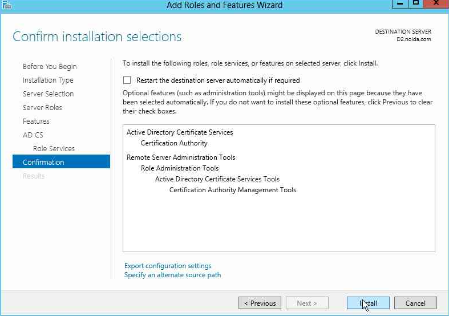Enable automatic restart of destination server checkbox
The image size is (449, 316).
point(127,80)
